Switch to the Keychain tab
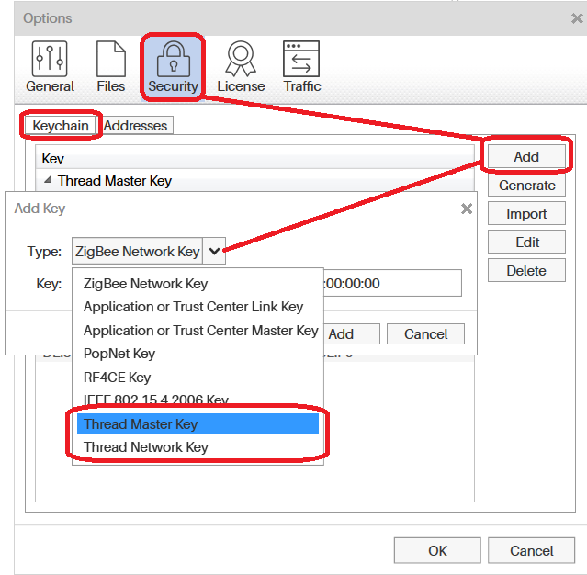 tap(61, 126)
